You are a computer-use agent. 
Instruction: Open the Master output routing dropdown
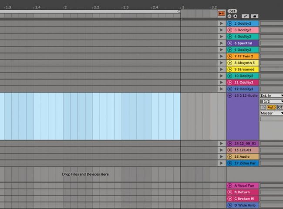click(271, 113)
